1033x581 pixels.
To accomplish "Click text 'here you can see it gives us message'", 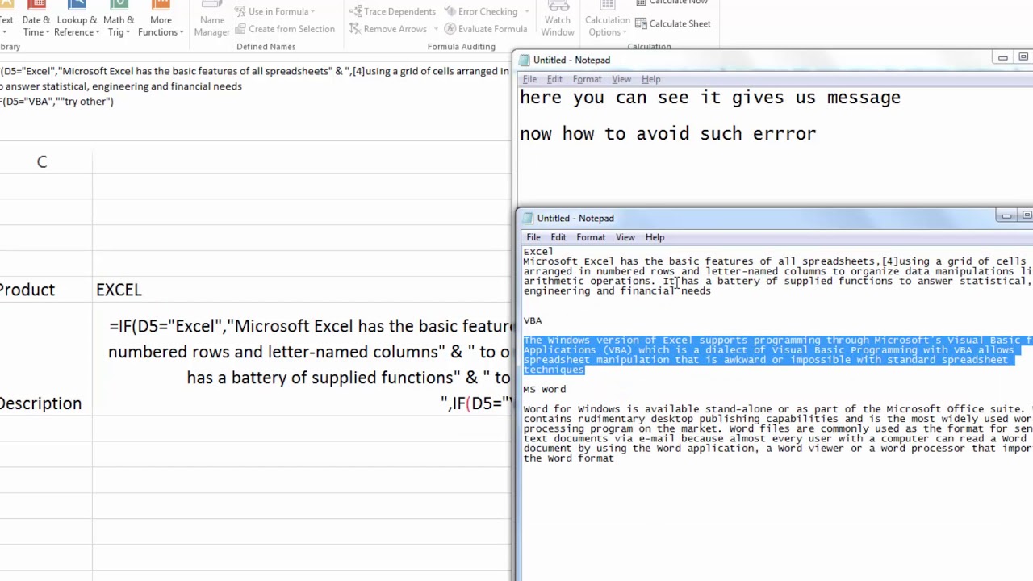I will (710, 98).
